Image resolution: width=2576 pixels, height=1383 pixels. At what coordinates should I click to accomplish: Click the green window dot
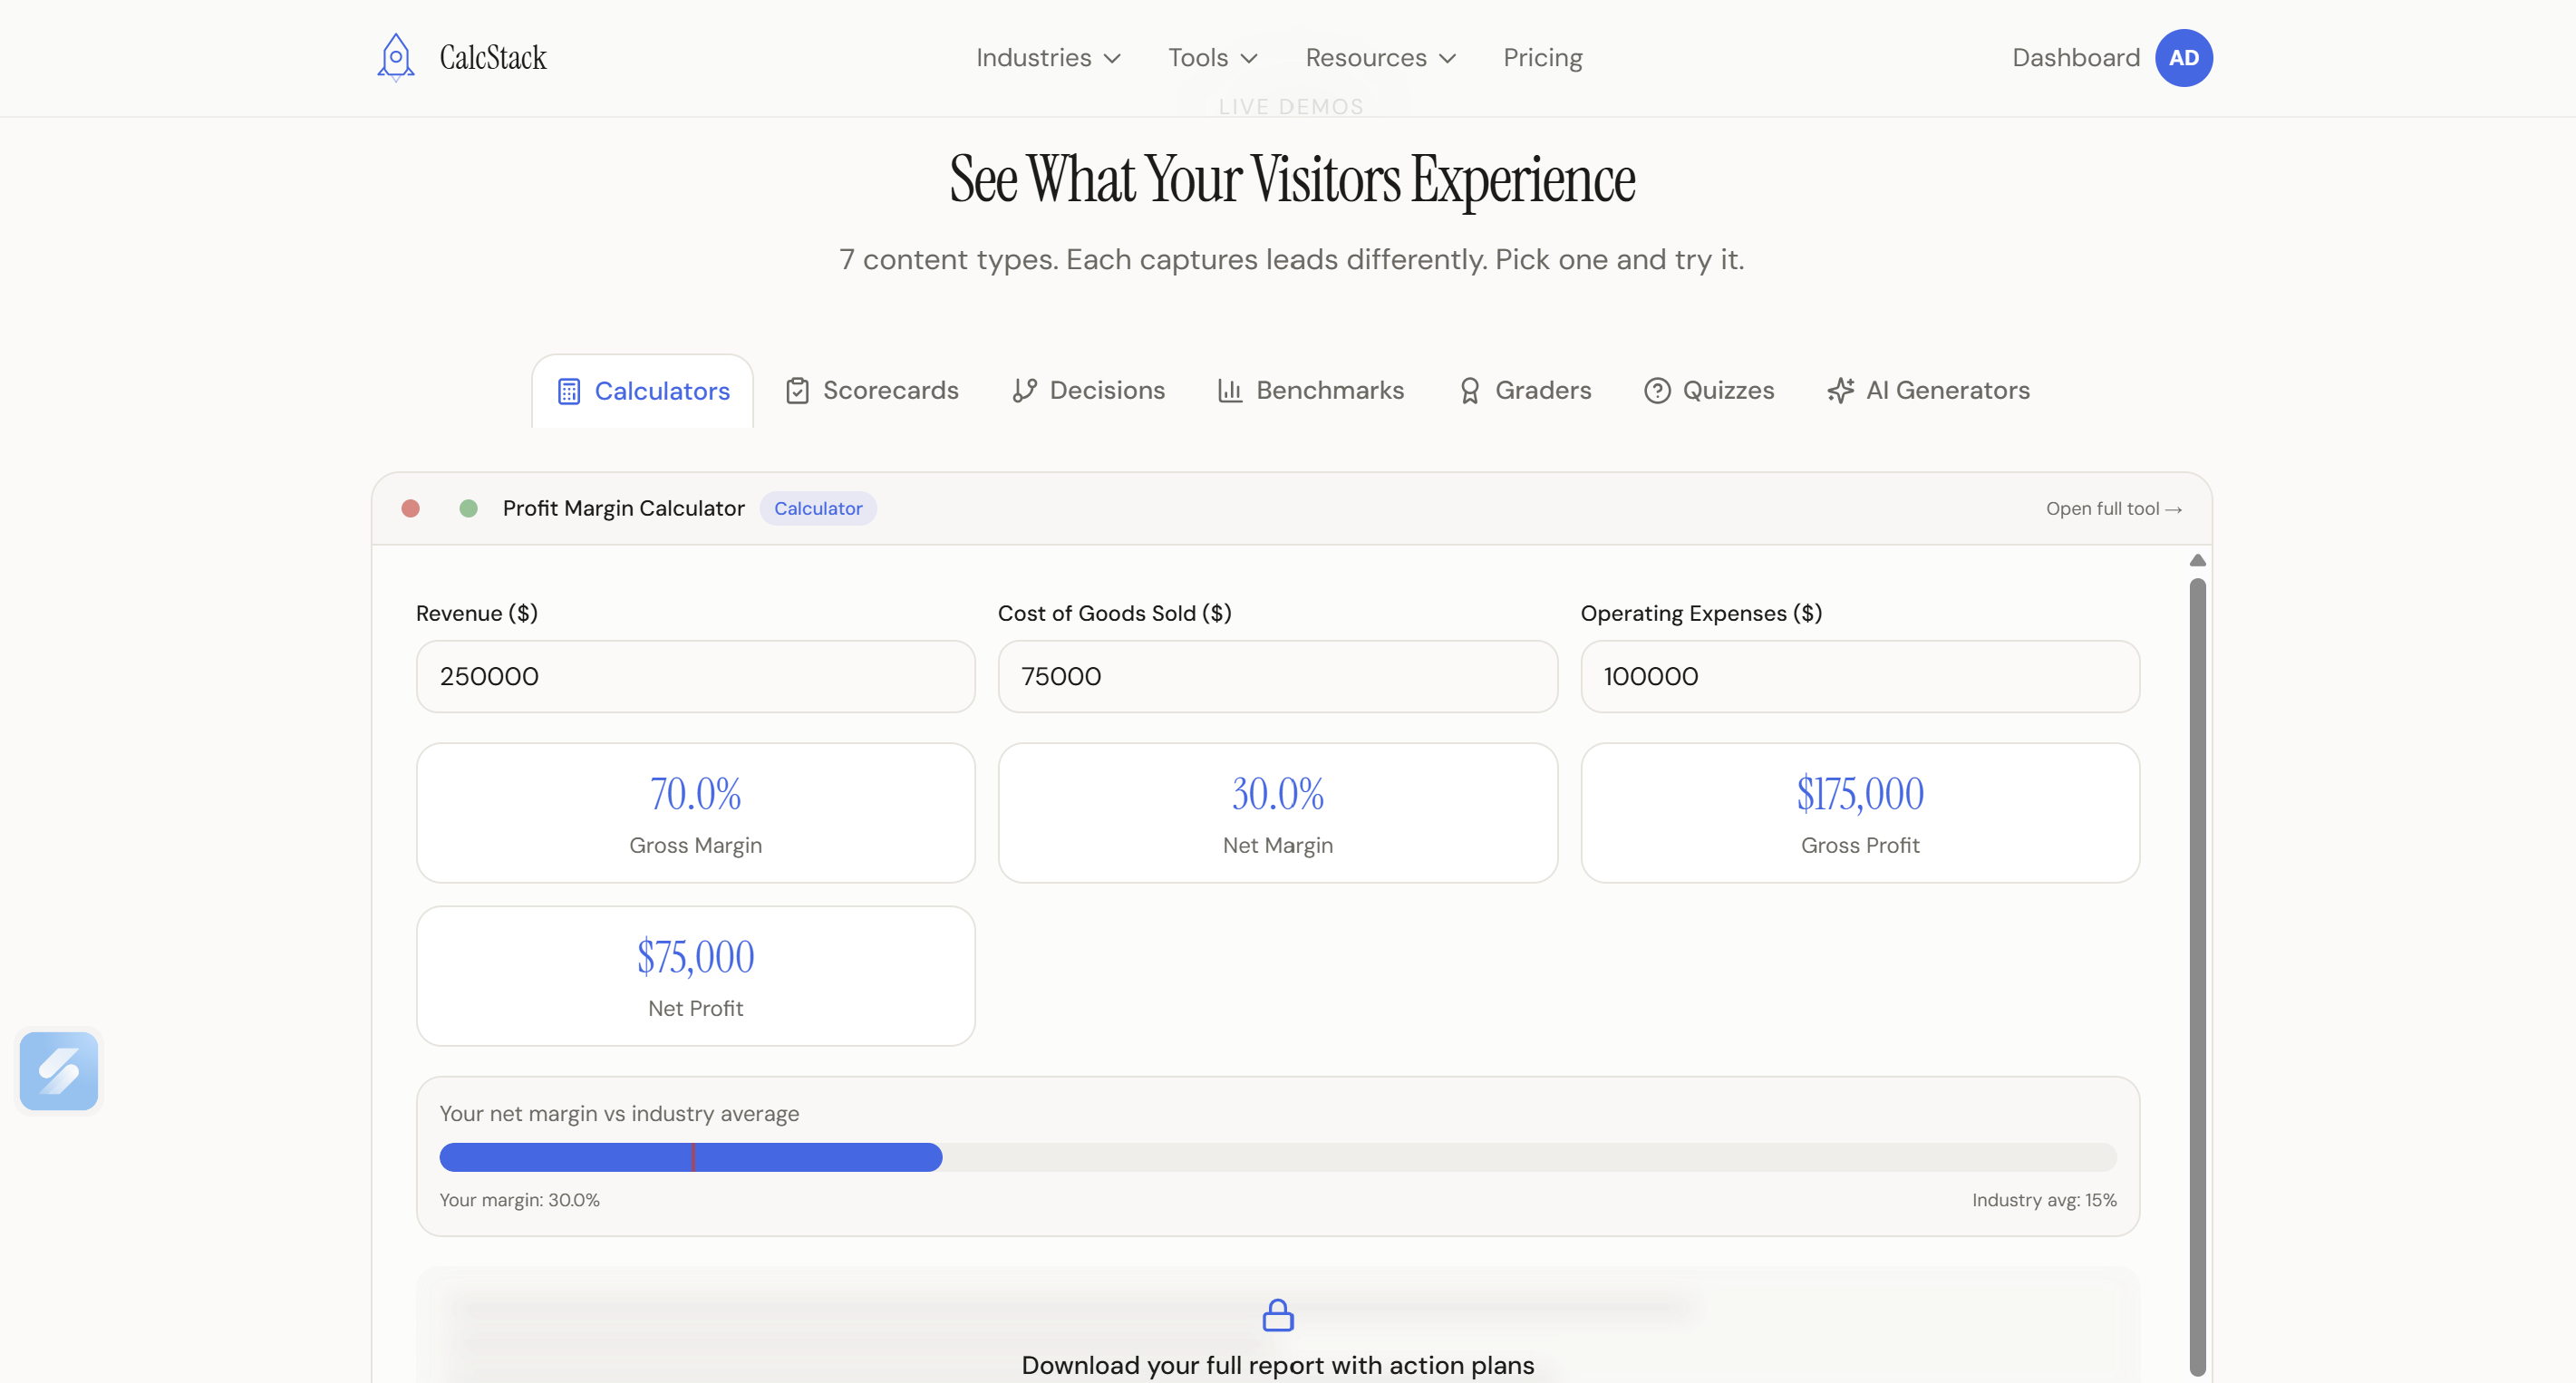click(x=468, y=509)
